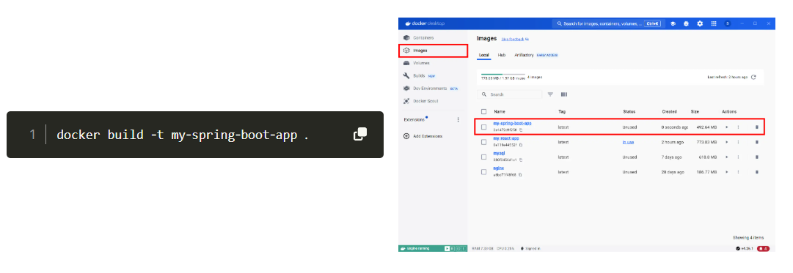Image resolution: width=793 pixels, height=273 pixels.
Task: Copy my-spring-boot-app image ID
Action: tap(520, 130)
